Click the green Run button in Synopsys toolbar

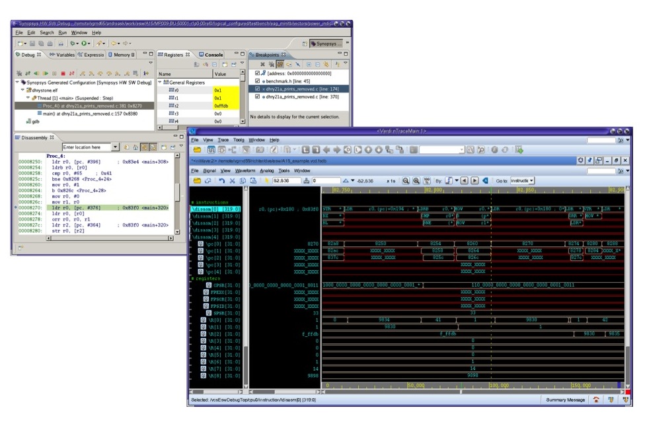[84, 43]
